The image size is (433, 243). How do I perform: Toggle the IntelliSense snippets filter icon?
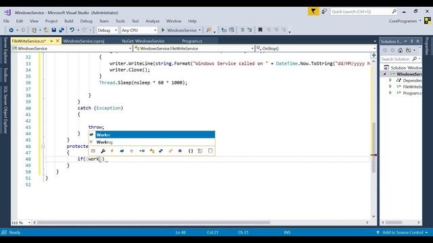click(x=210, y=151)
